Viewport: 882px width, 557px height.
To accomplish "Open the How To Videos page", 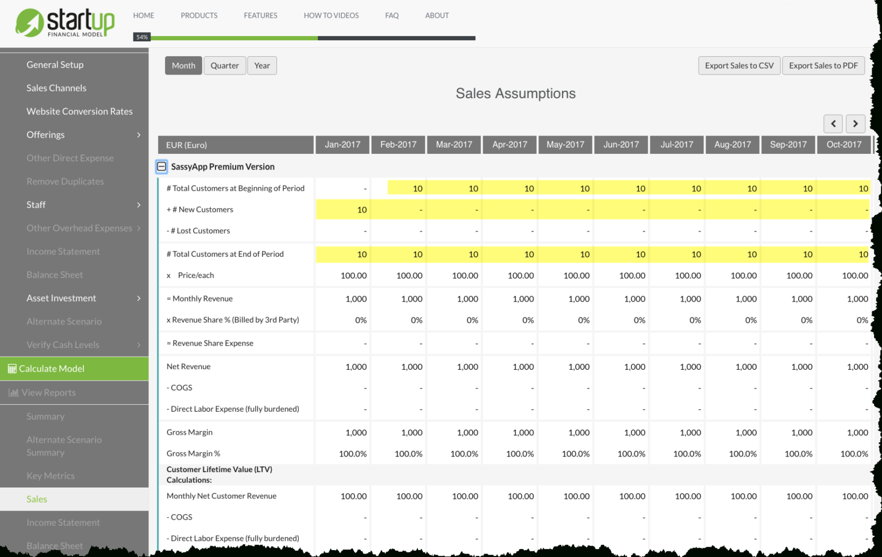I will (x=331, y=16).
